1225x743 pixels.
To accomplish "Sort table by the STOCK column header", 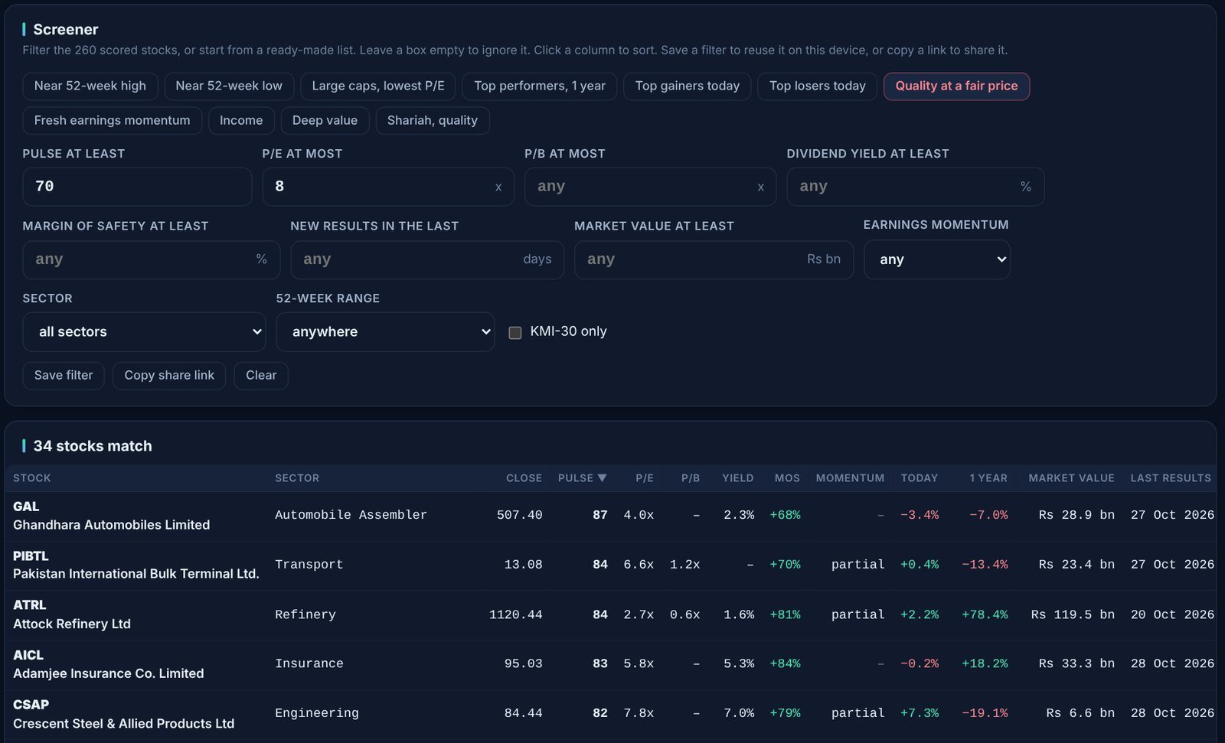I will point(32,478).
